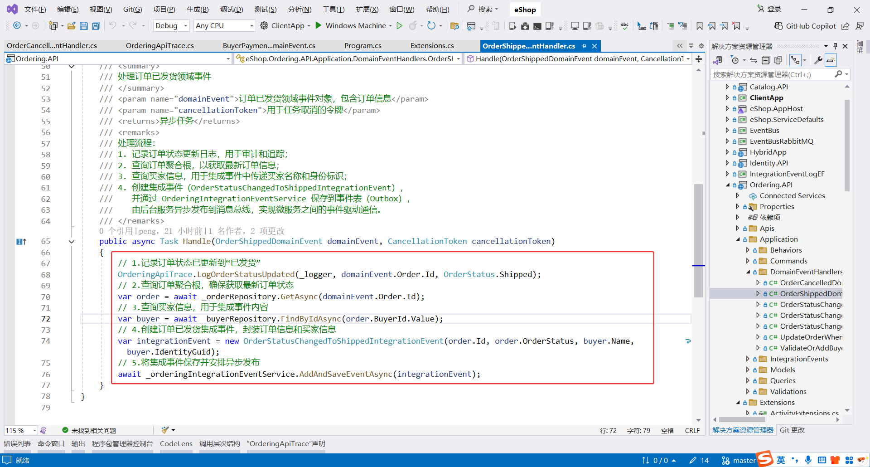Select OrderCancelledDomainEventHandler file in tree
The height and width of the screenshot is (467, 870).
point(811,283)
